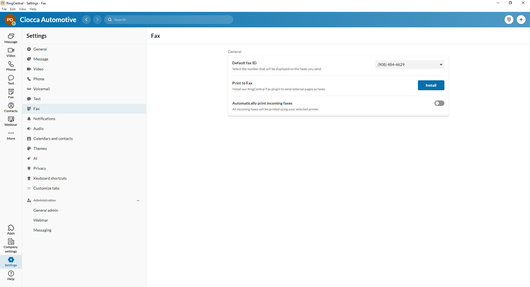Select Fax in settings list
The width and height of the screenshot is (530, 287).
coord(84,109)
